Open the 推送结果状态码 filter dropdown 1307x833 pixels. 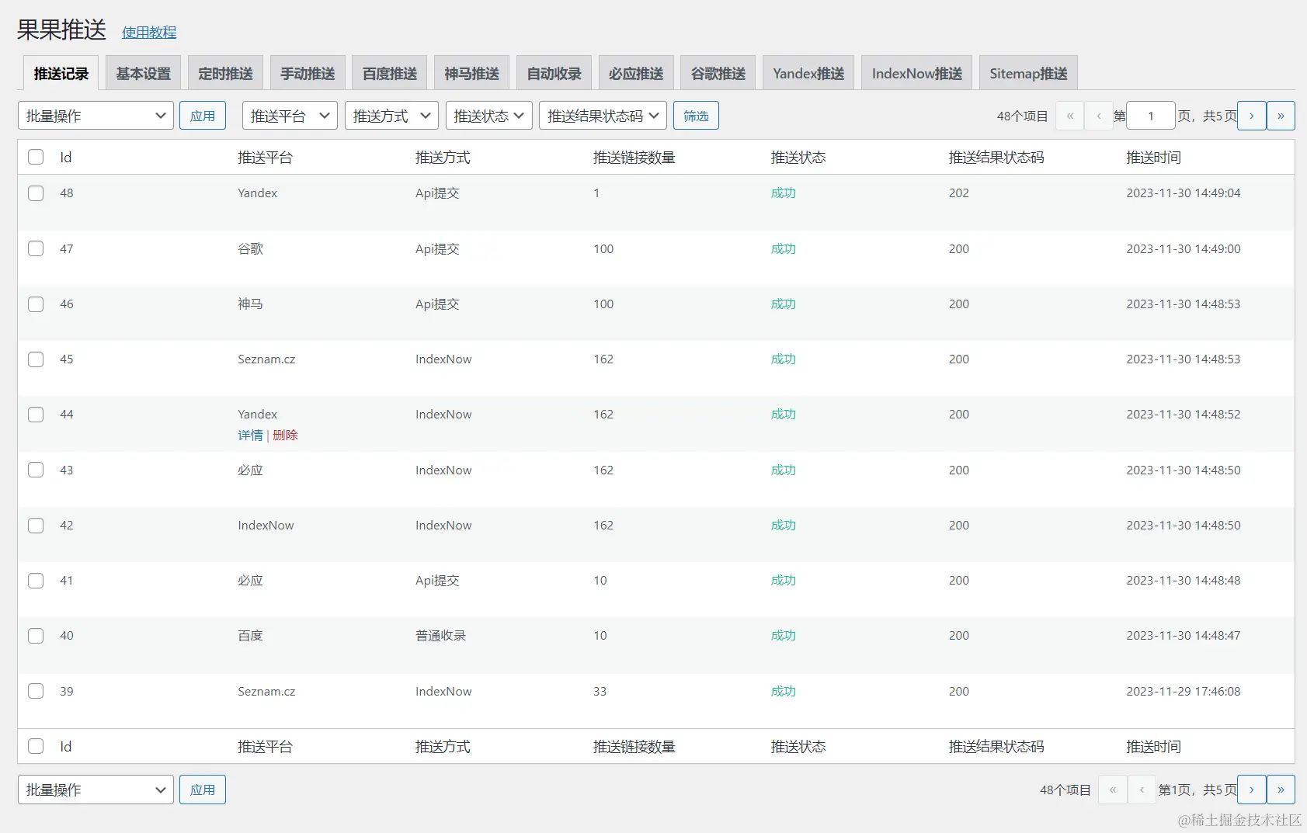coord(603,116)
